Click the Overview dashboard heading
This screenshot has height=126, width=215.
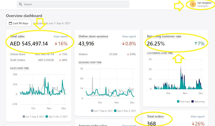tap(24, 16)
